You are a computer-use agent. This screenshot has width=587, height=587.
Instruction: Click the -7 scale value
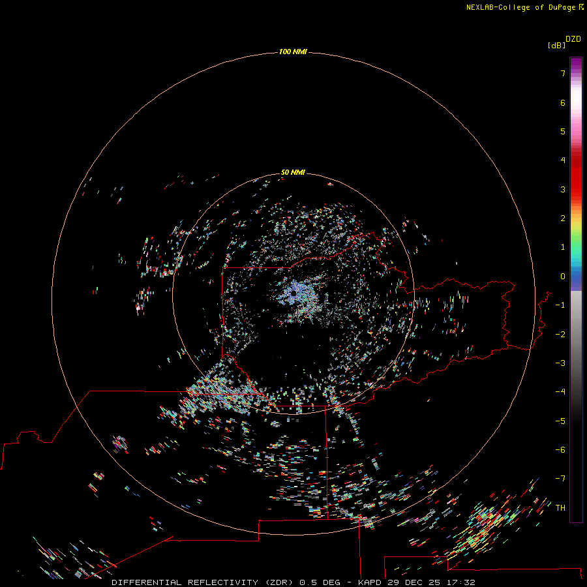[x=560, y=479]
